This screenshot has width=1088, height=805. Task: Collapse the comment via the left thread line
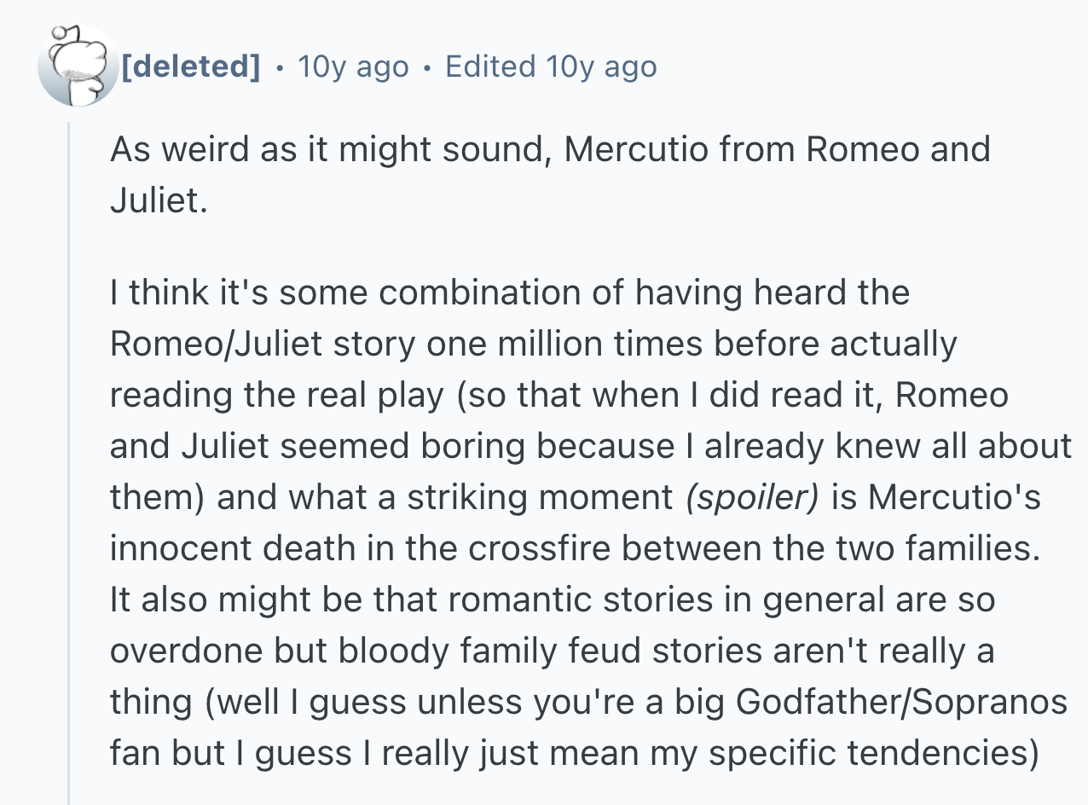[x=70, y=460]
